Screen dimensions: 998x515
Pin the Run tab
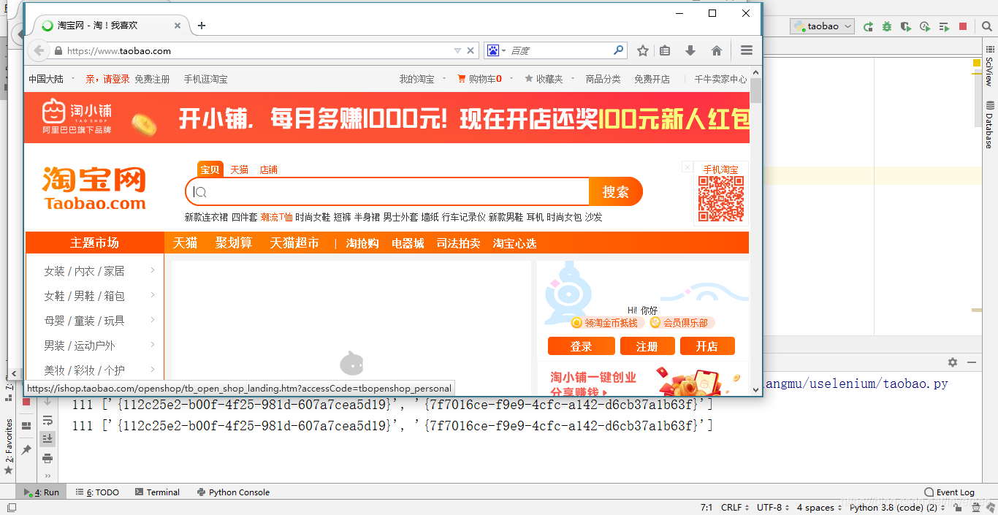pos(26,450)
